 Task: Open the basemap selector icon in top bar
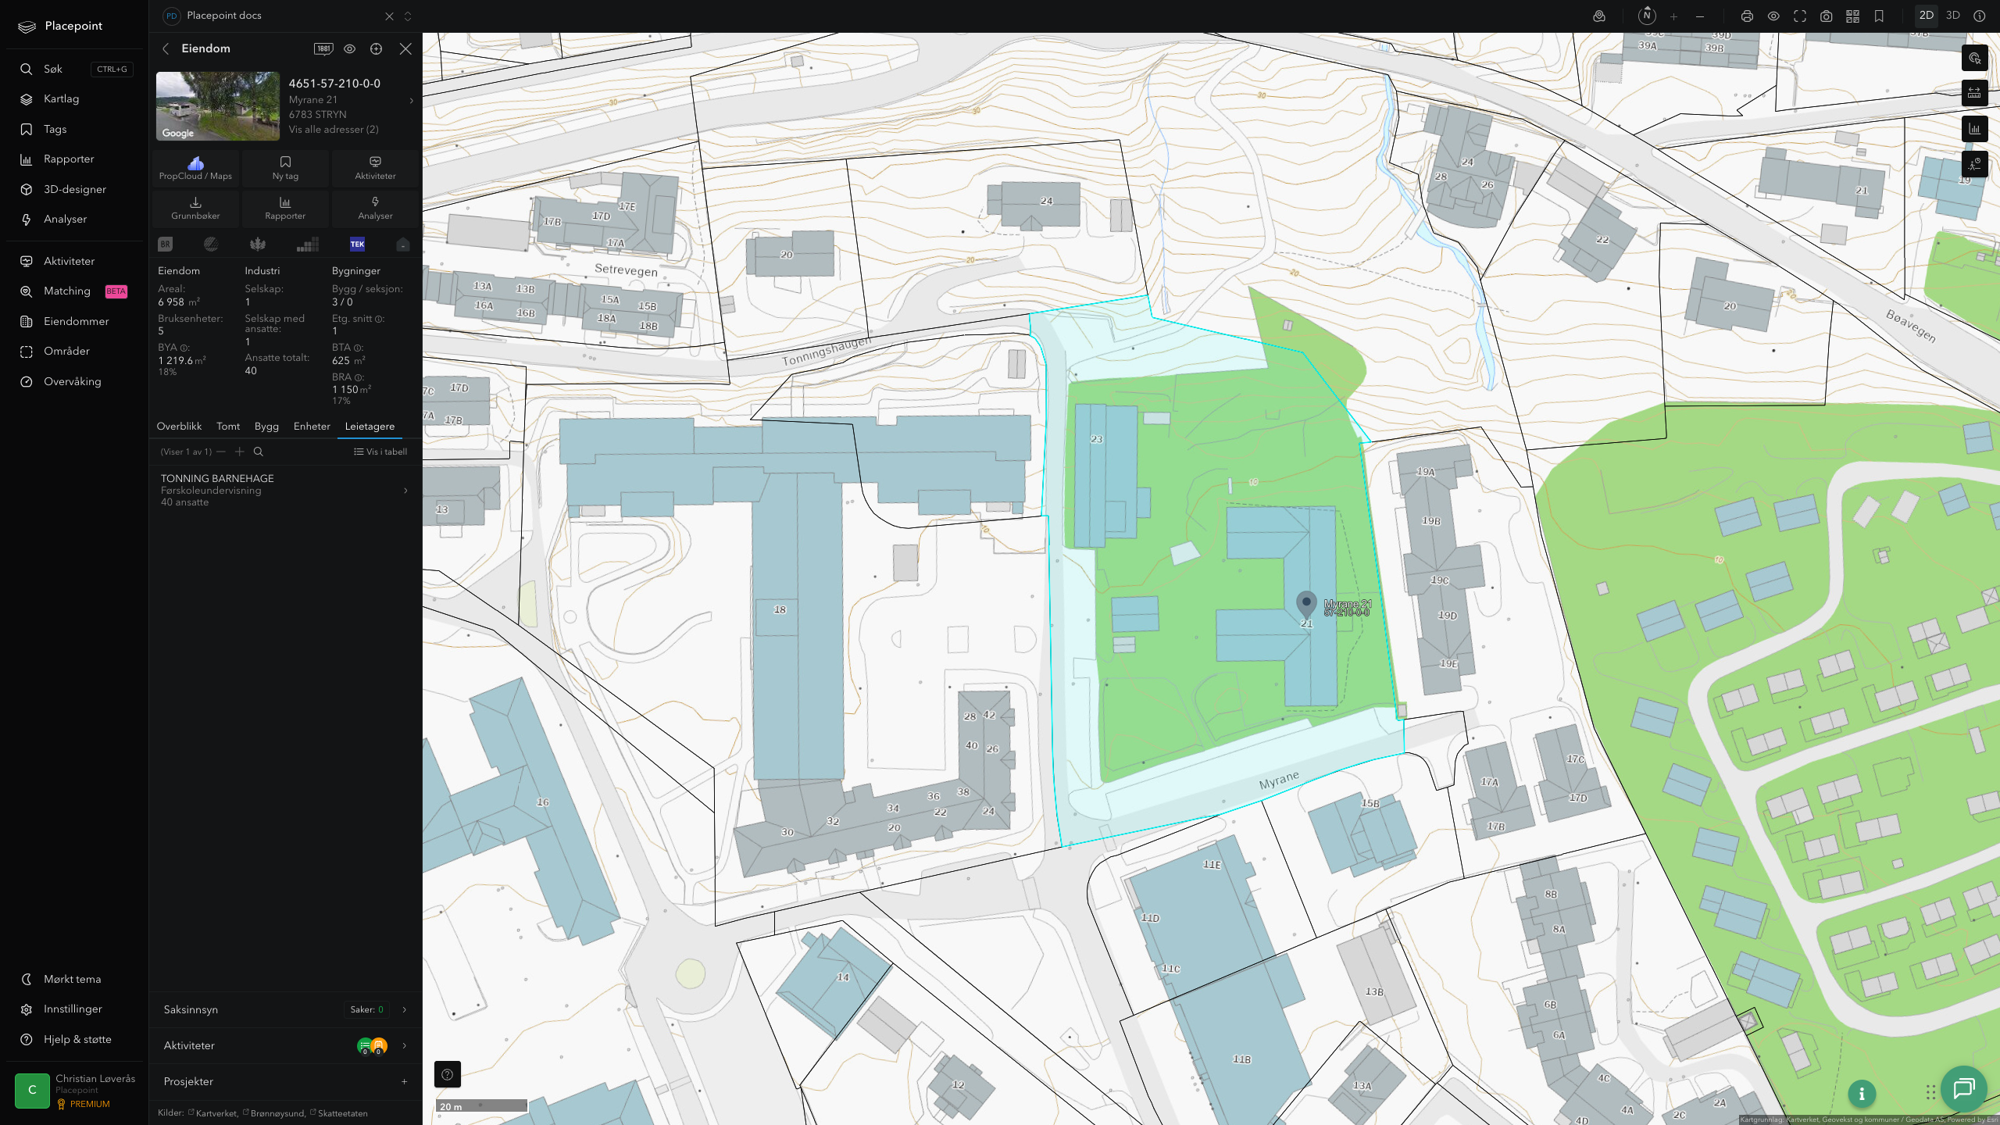click(1599, 16)
